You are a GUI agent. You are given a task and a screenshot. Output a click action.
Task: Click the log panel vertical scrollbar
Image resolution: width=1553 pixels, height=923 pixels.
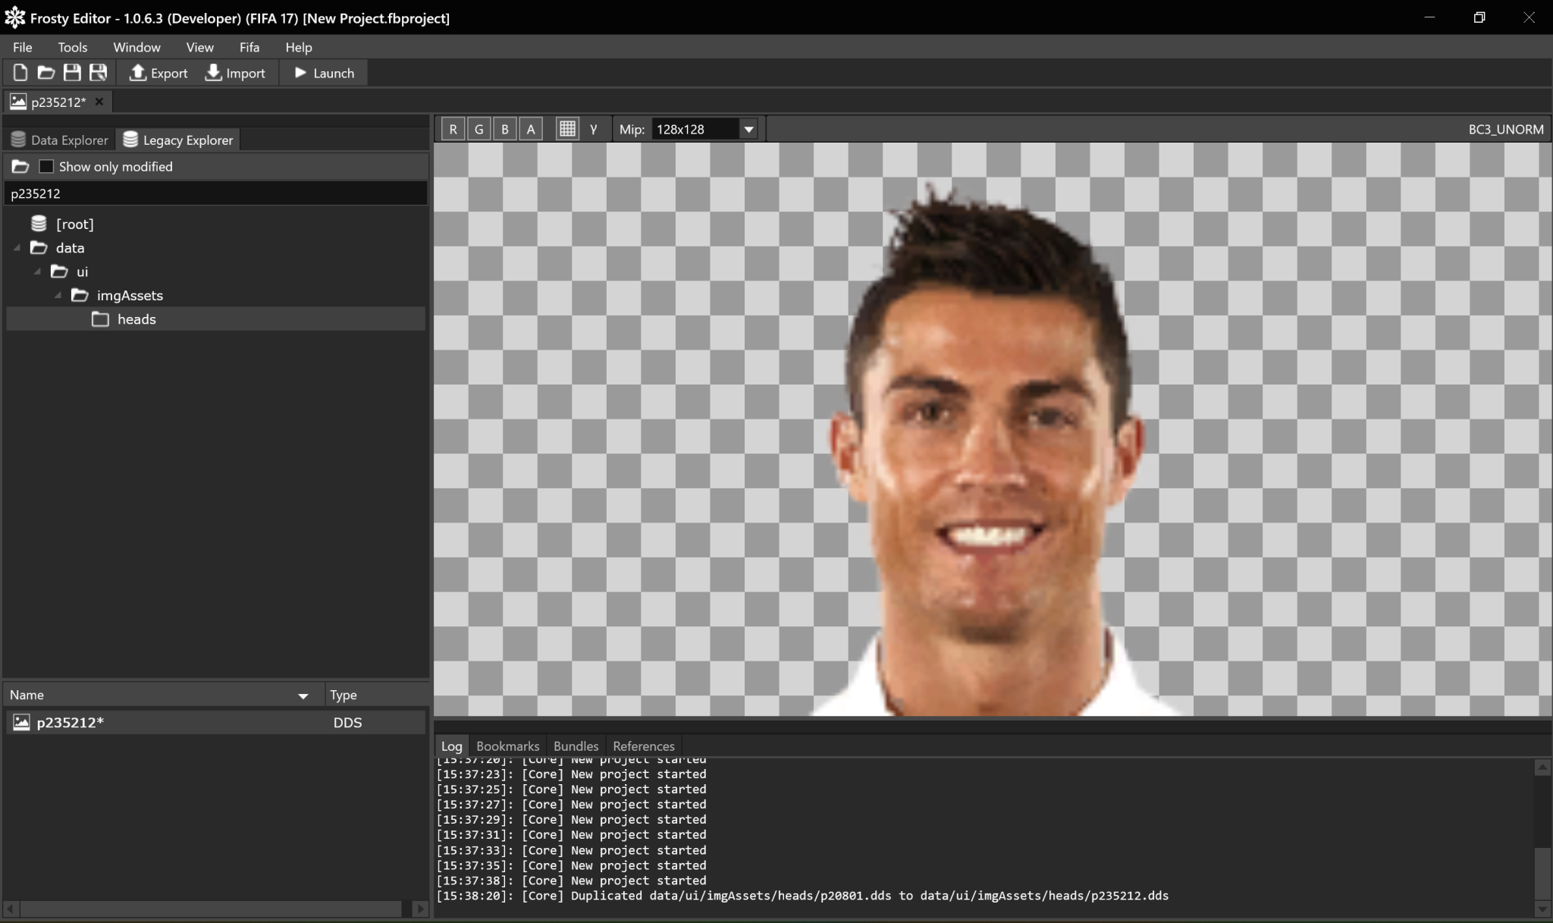[1542, 872]
